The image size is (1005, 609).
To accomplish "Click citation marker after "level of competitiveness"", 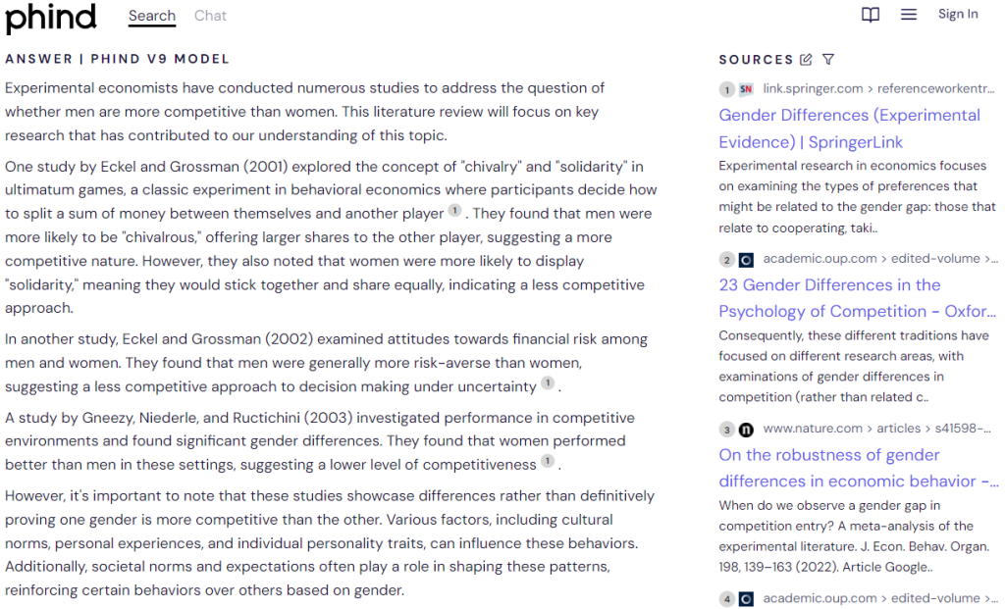I will coord(548,461).
